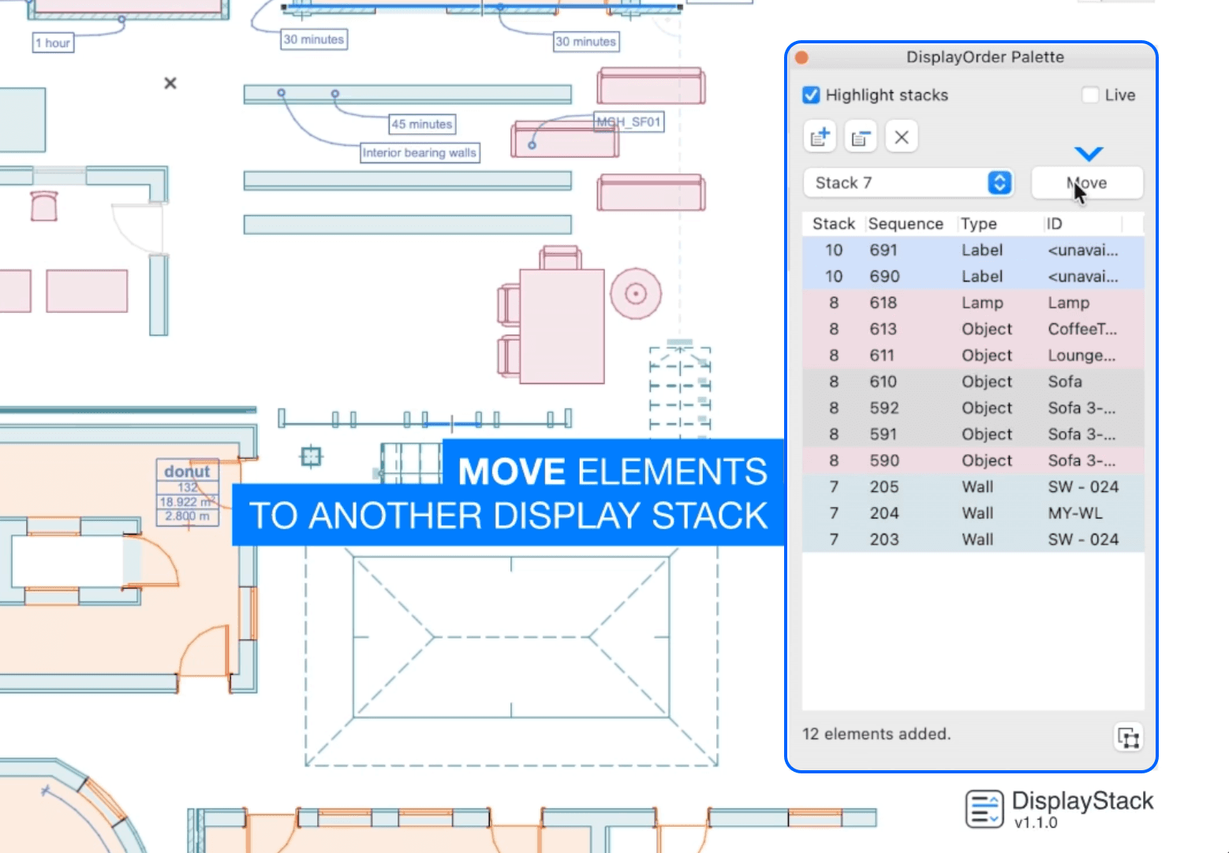
Task: Sort by the Sequence column header
Action: pos(906,224)
